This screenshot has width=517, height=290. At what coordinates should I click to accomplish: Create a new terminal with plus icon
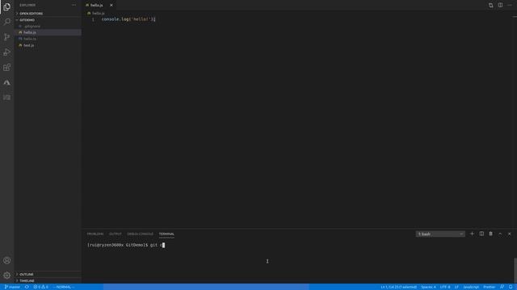472,234
